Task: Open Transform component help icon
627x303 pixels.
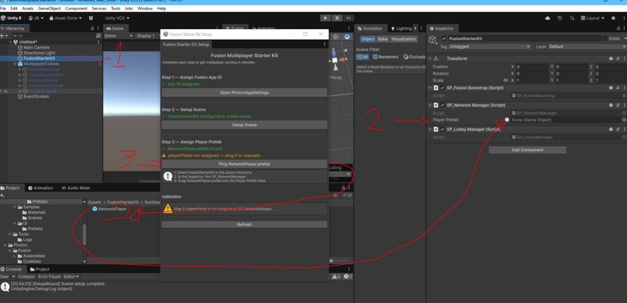Action: click(x=611, y=58)
